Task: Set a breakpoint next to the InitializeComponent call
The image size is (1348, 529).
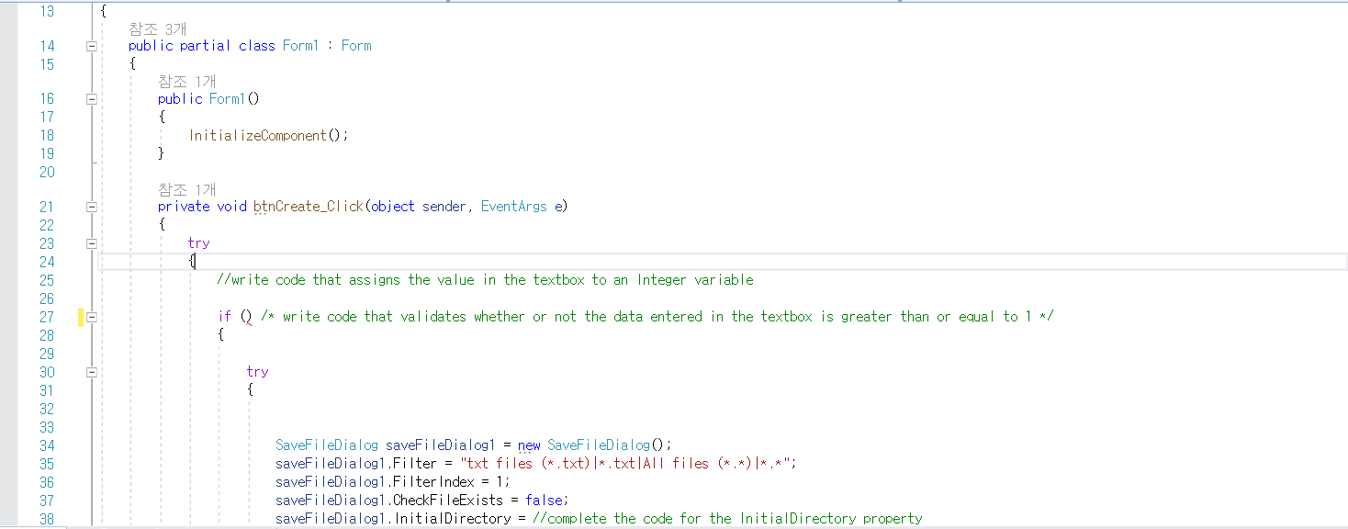Action: (9, 135)
